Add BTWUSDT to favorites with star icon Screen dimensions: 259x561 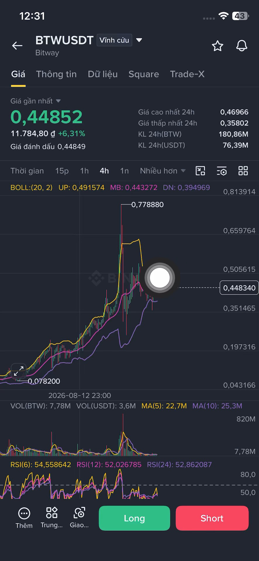[217, 46]
